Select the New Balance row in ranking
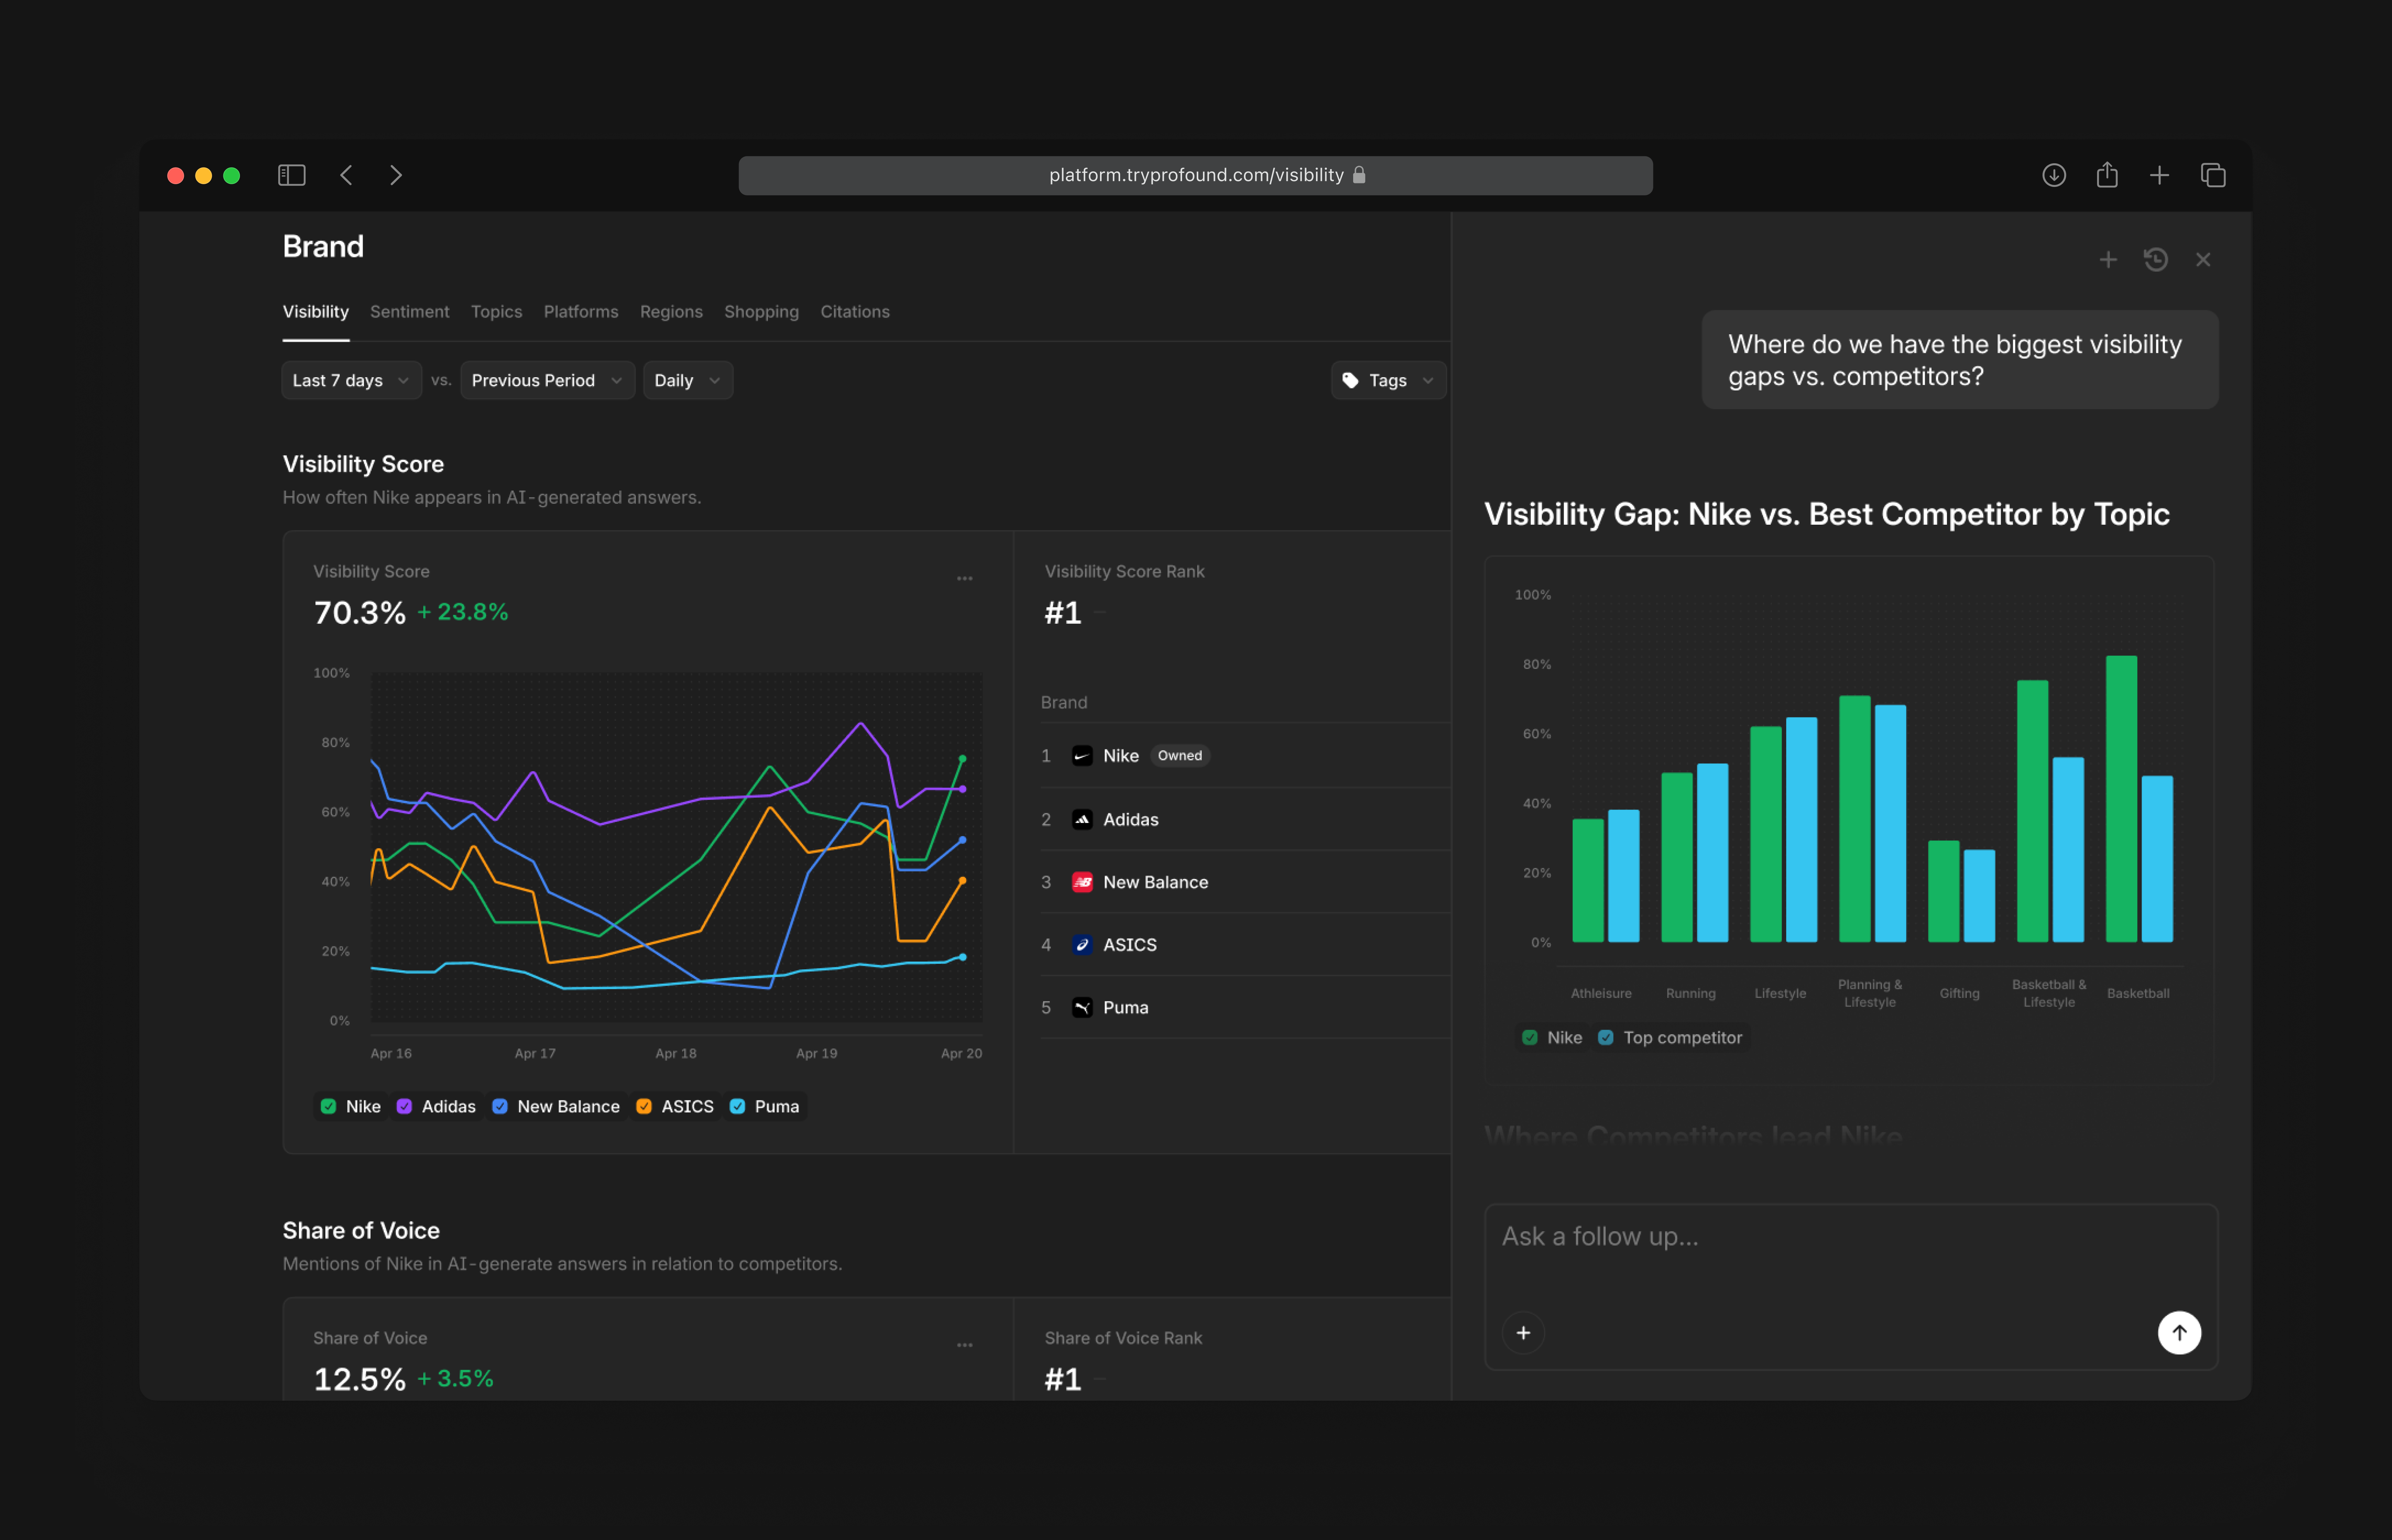This screenshot has height=1540, width=2392. [1245, 882]
